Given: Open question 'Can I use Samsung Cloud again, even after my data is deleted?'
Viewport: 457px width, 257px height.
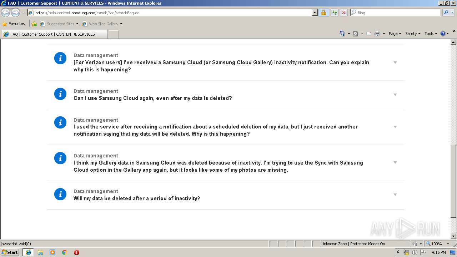Looking at the screenshot, I should [x=153, y=98].
